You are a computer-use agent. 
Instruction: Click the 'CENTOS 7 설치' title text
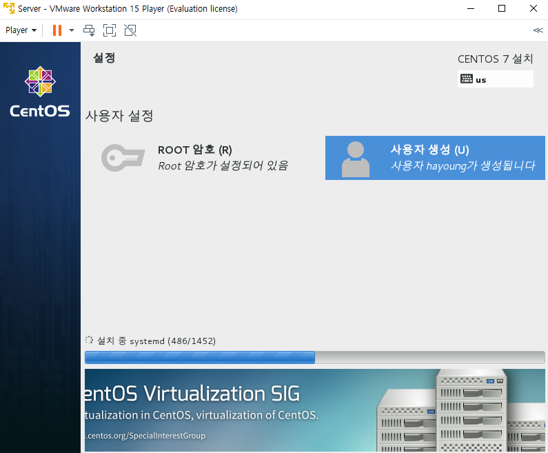click(x=495, y=59)
